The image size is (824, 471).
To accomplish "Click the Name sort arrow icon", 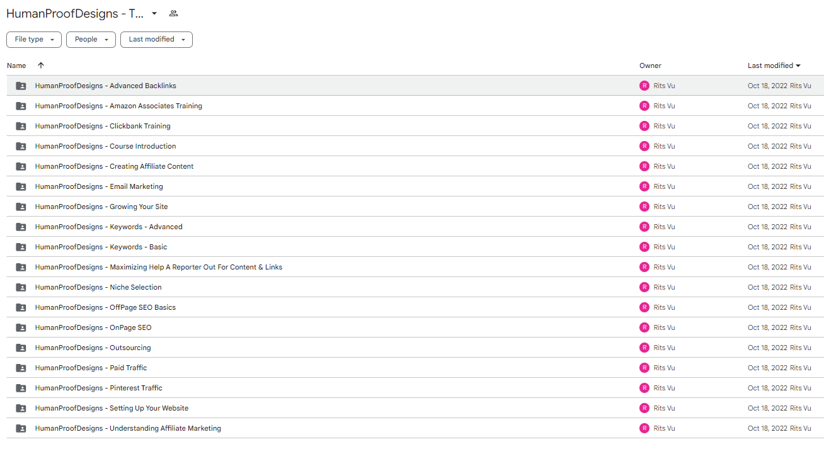I will 41,65.
